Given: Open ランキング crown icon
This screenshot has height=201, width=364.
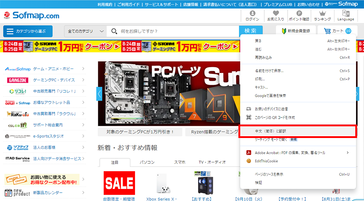Looking at the screenshot, I should click(x=323, y=13).
